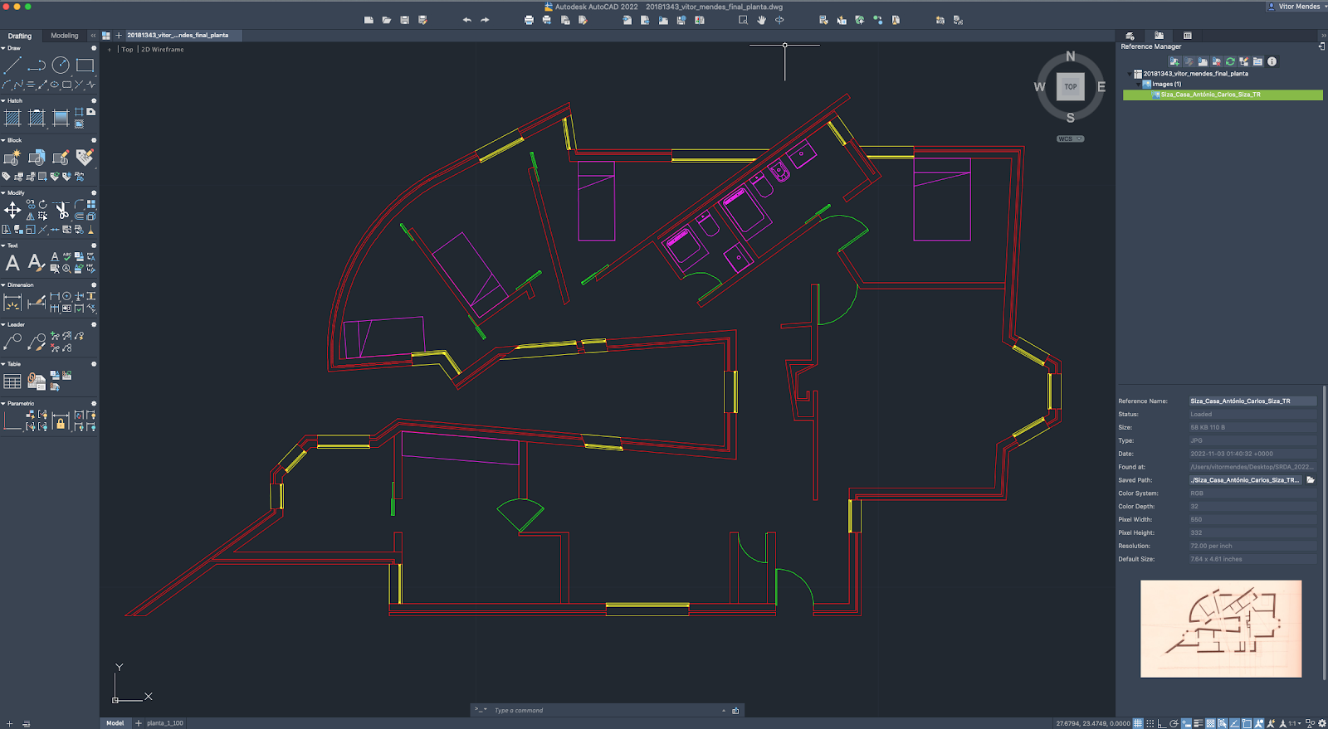The width and height of the screenshot is (1328, 729).
Task: Click the Reference Name value field
Action: click(x=1252, y=401)
